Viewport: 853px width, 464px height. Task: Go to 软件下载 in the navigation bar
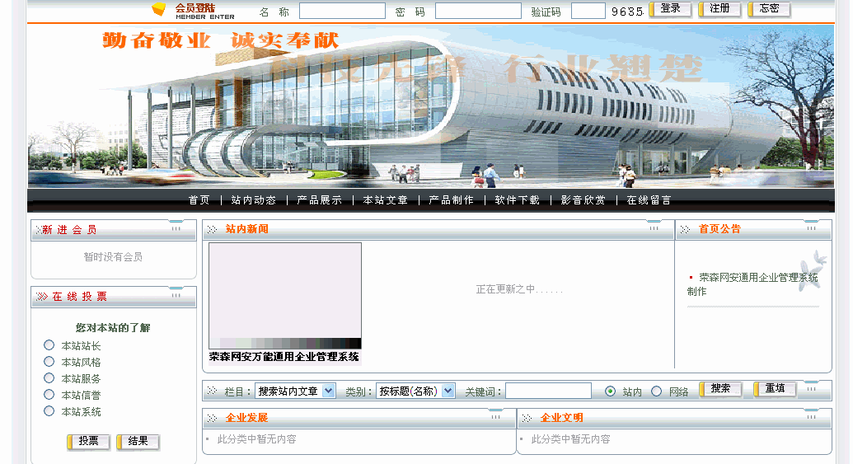[x=518, y=200]
